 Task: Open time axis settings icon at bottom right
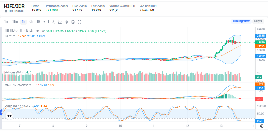pyautogui.click(x=261, y=126)
